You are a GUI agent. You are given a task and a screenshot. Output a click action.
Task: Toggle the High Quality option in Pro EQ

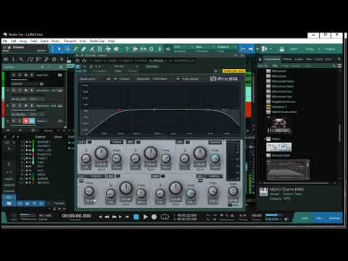(x=178, y=79)
